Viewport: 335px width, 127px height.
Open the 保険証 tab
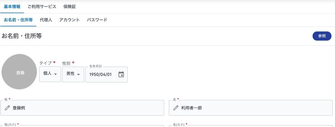pos(69,6)
